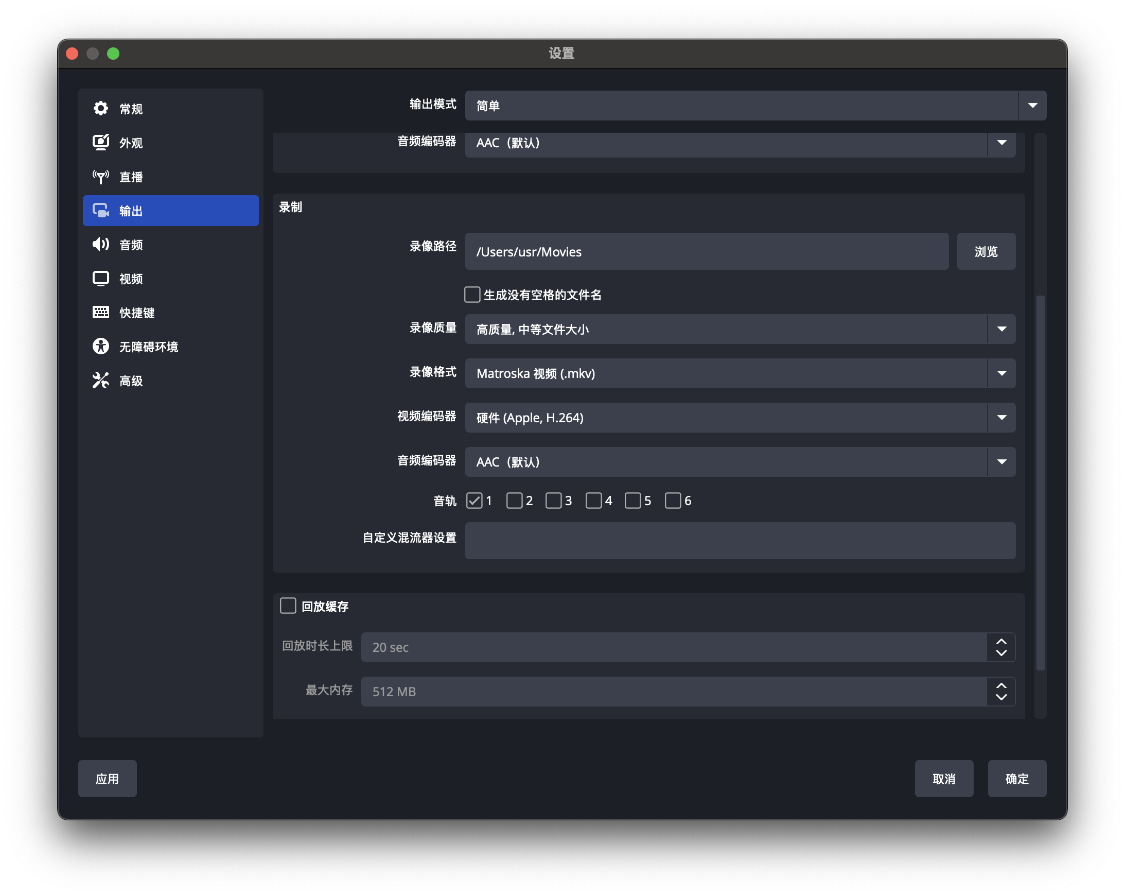Viewport: 1125px width, 896px height.
Task: Go to the 直播 settings page
Action: [x=171, y=177]
